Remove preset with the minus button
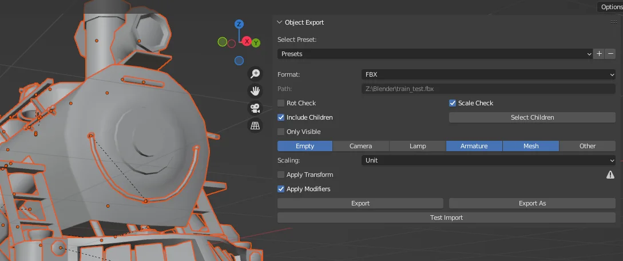 tap(610, 54)
